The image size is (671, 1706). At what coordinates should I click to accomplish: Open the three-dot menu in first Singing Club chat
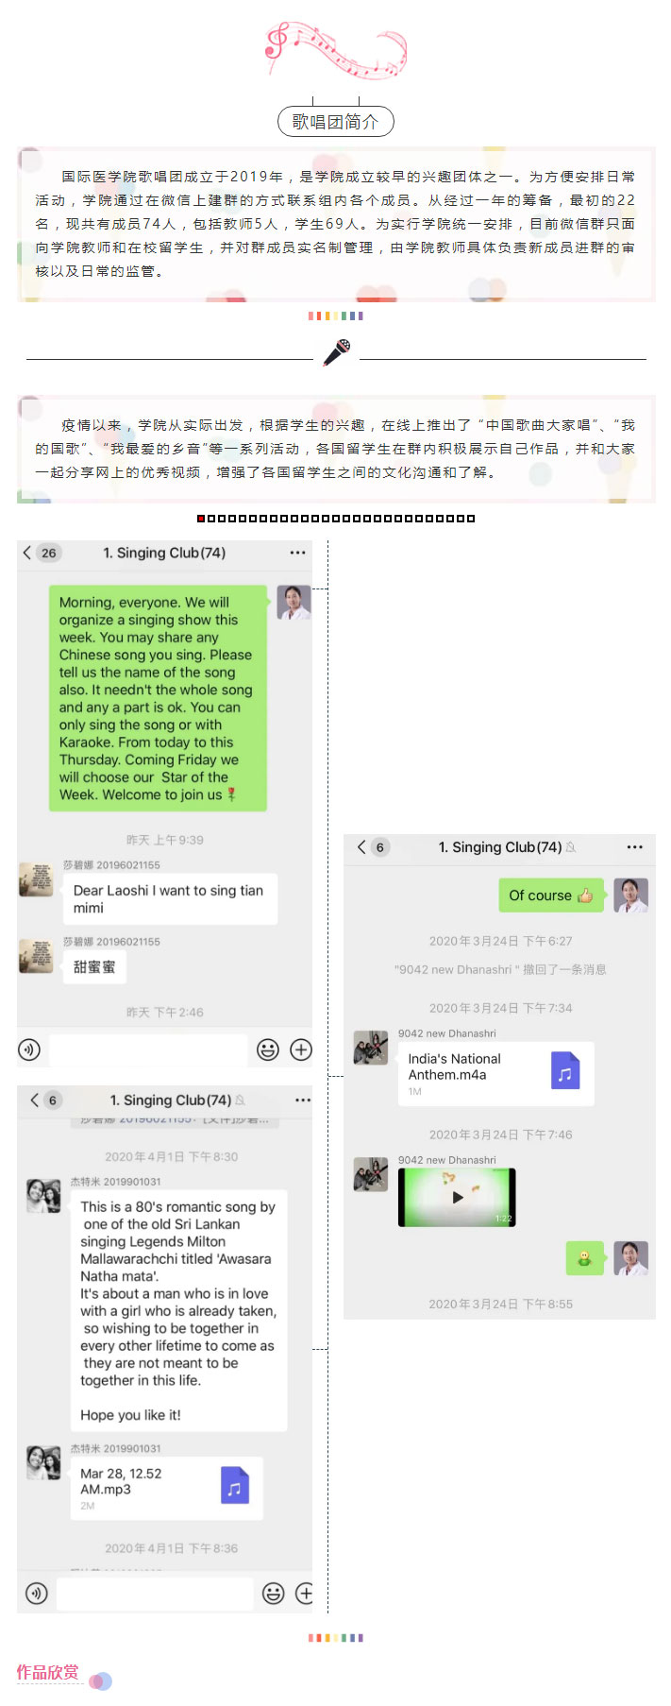(297, 553)
